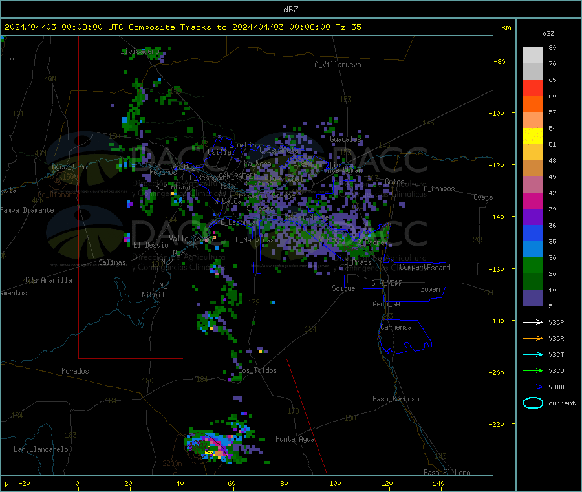The image size is (582, 492).
Task: Click the Aero_GA map label
Action: 387,304
